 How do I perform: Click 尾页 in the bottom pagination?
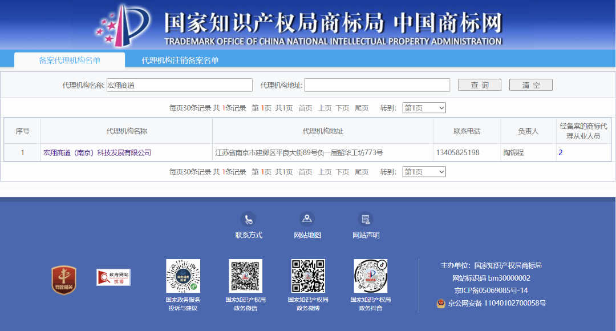(362, 172)
